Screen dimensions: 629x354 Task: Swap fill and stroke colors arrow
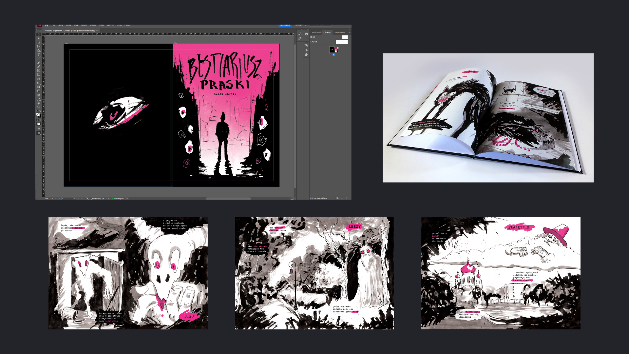pyautogui.click(x=40, y=111)
